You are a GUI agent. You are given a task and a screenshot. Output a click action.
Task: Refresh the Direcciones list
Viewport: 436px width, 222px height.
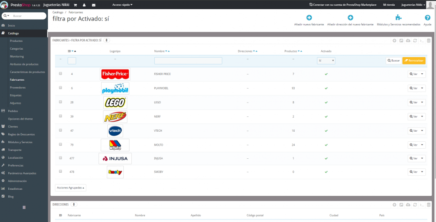[415, 205]
